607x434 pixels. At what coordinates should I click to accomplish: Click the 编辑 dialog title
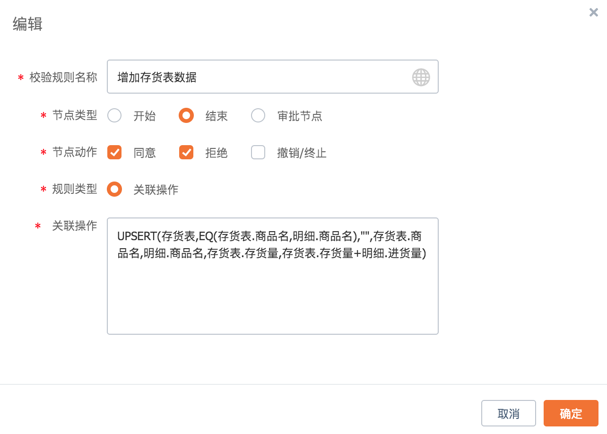(x=27, y=24)
